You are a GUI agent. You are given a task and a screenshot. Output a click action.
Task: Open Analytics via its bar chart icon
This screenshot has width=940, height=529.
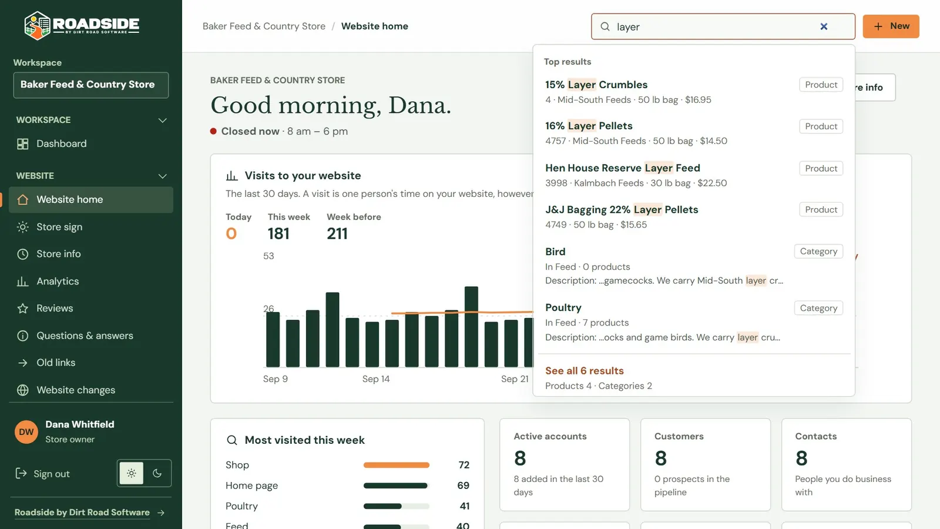point(23,282)
